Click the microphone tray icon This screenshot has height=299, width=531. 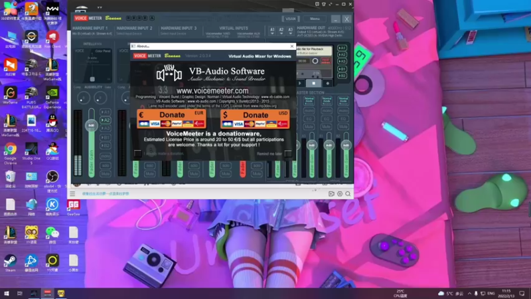(476, 293)
